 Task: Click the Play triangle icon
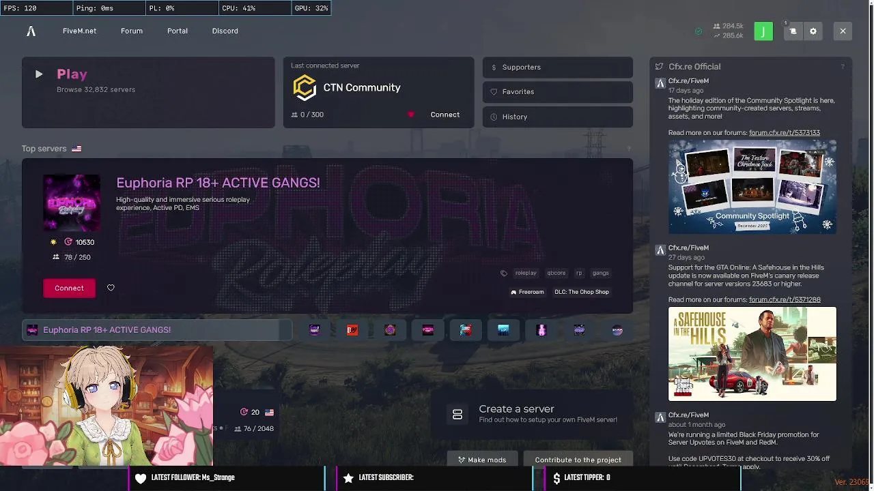click(39, 74)
